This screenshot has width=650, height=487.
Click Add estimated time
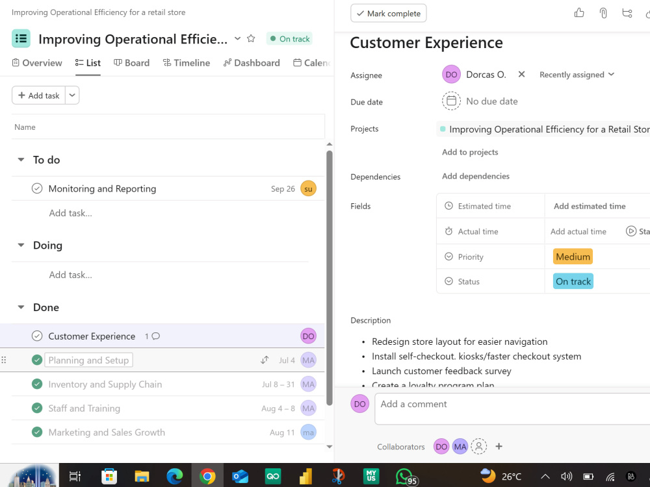pyautogui.click(x=590, y=206)
